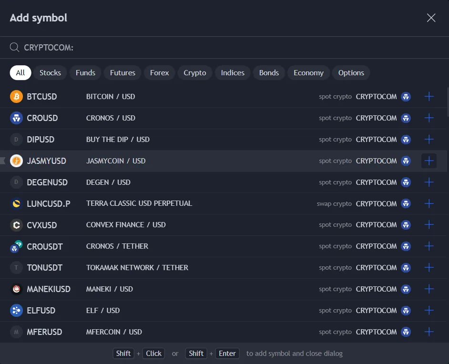Image resolution: width=449 pixels, height=364 pixels.
Task: Select the All filter tab
Action: (x=20, y=73)
